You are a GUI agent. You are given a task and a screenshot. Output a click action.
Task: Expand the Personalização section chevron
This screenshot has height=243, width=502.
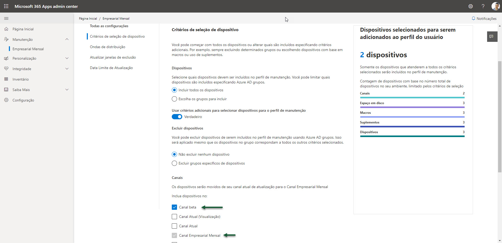tap(67, 58)
